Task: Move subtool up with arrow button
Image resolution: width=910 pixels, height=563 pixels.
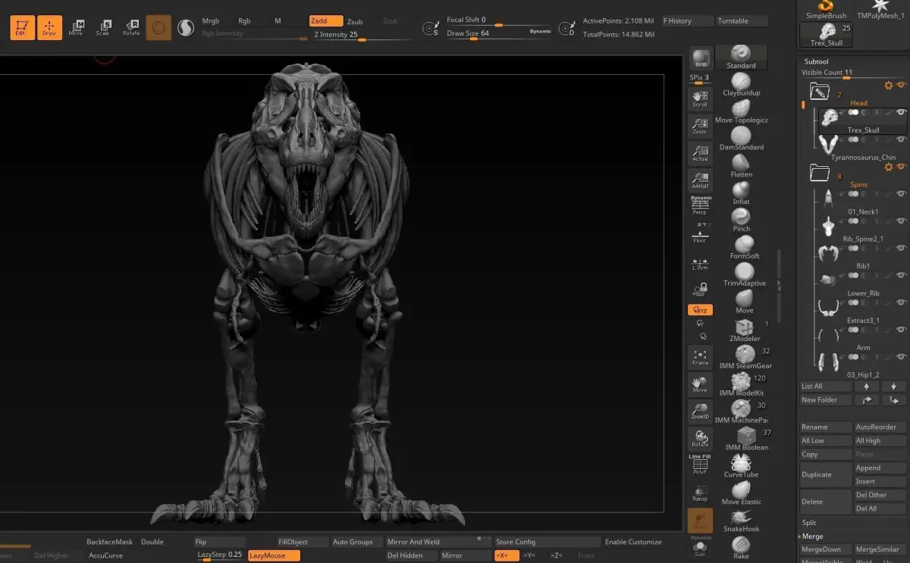Action: pos(867,386)
